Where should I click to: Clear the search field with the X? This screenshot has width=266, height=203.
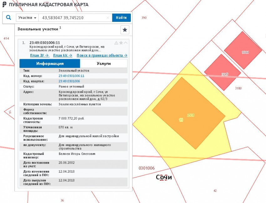[x=108, y=18]
